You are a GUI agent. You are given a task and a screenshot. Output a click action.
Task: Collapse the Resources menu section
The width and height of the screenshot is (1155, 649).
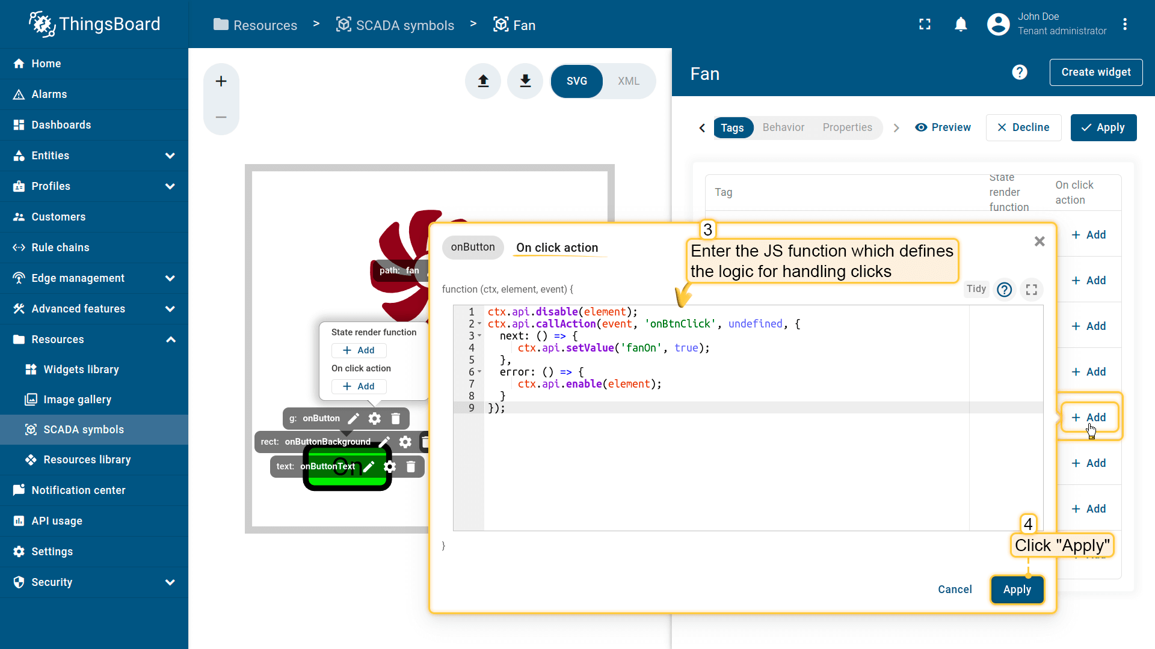click(170, 340)
